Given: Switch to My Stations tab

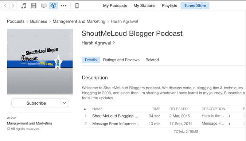Looking at the screenshot, I should click(x=144, y=6).
